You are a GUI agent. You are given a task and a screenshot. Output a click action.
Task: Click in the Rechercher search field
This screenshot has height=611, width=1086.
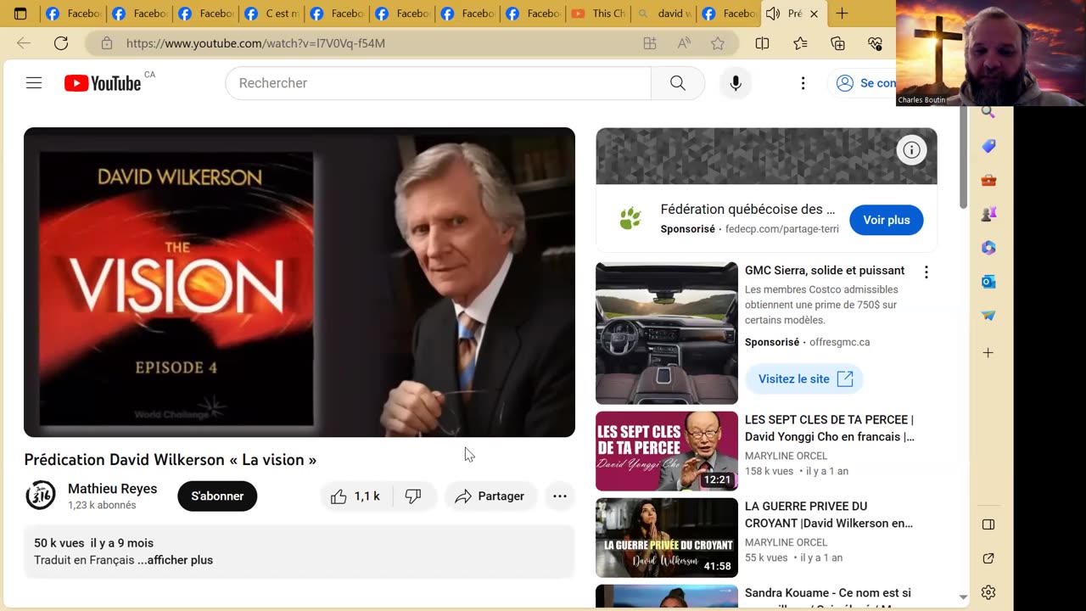pos(438,83)
